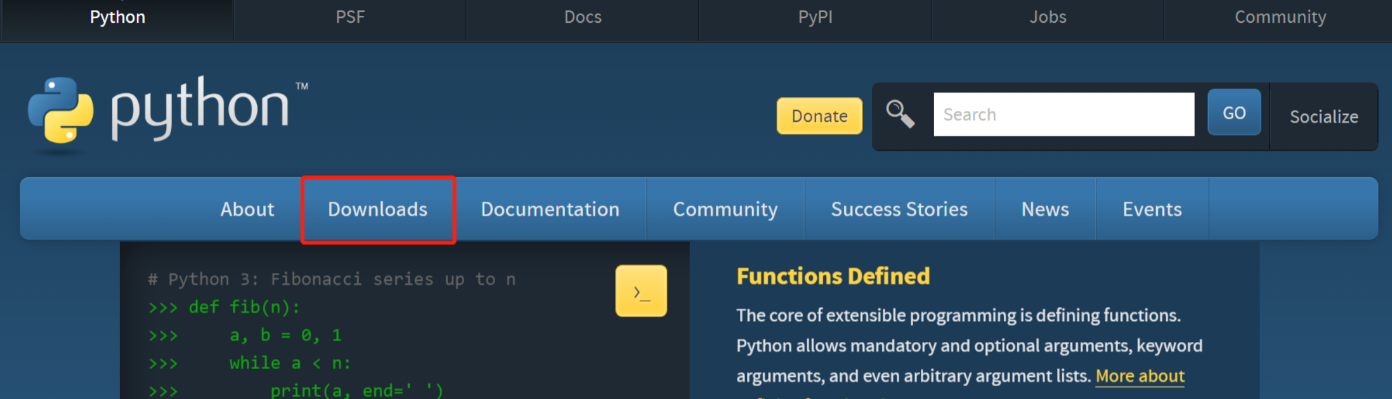Switch to the Docs top tab
1392x399 pixels.
coord(583,17)
